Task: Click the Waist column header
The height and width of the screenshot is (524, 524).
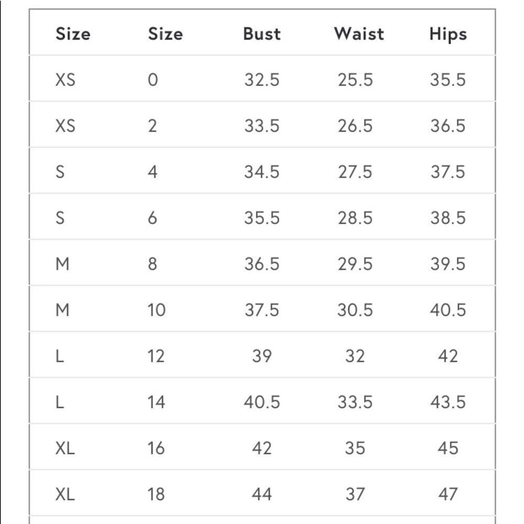Action: pyautogui.click(x=359, y=34)
